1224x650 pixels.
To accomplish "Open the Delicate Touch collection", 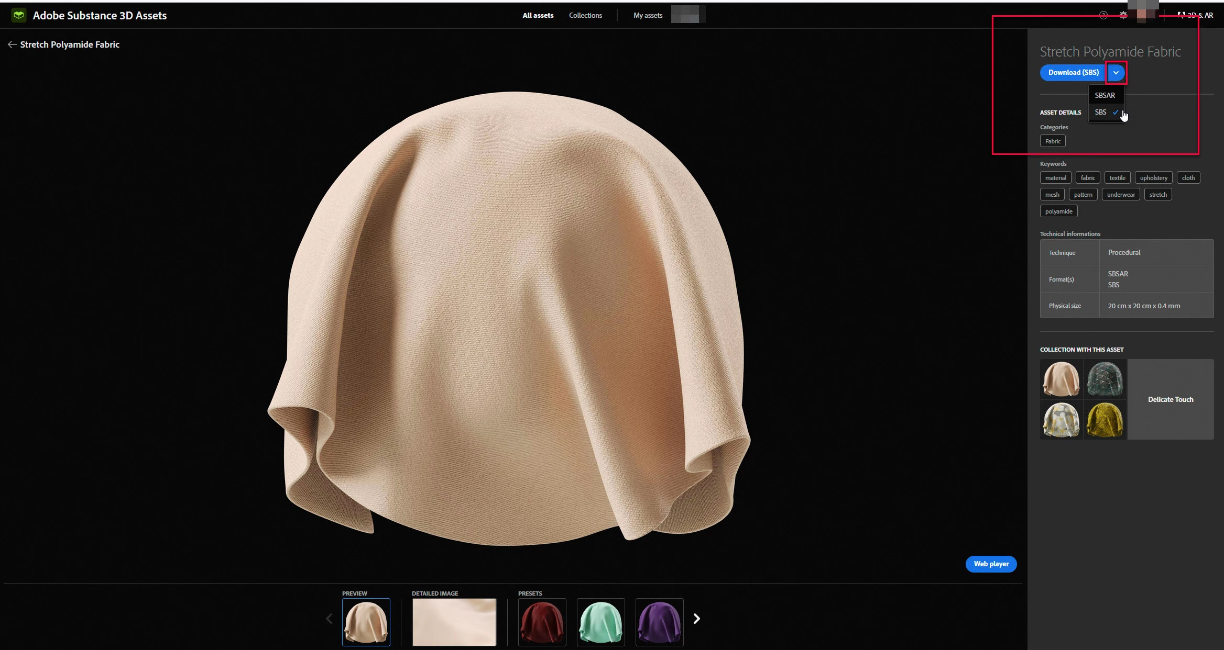I will click(x=1170, y=399).
